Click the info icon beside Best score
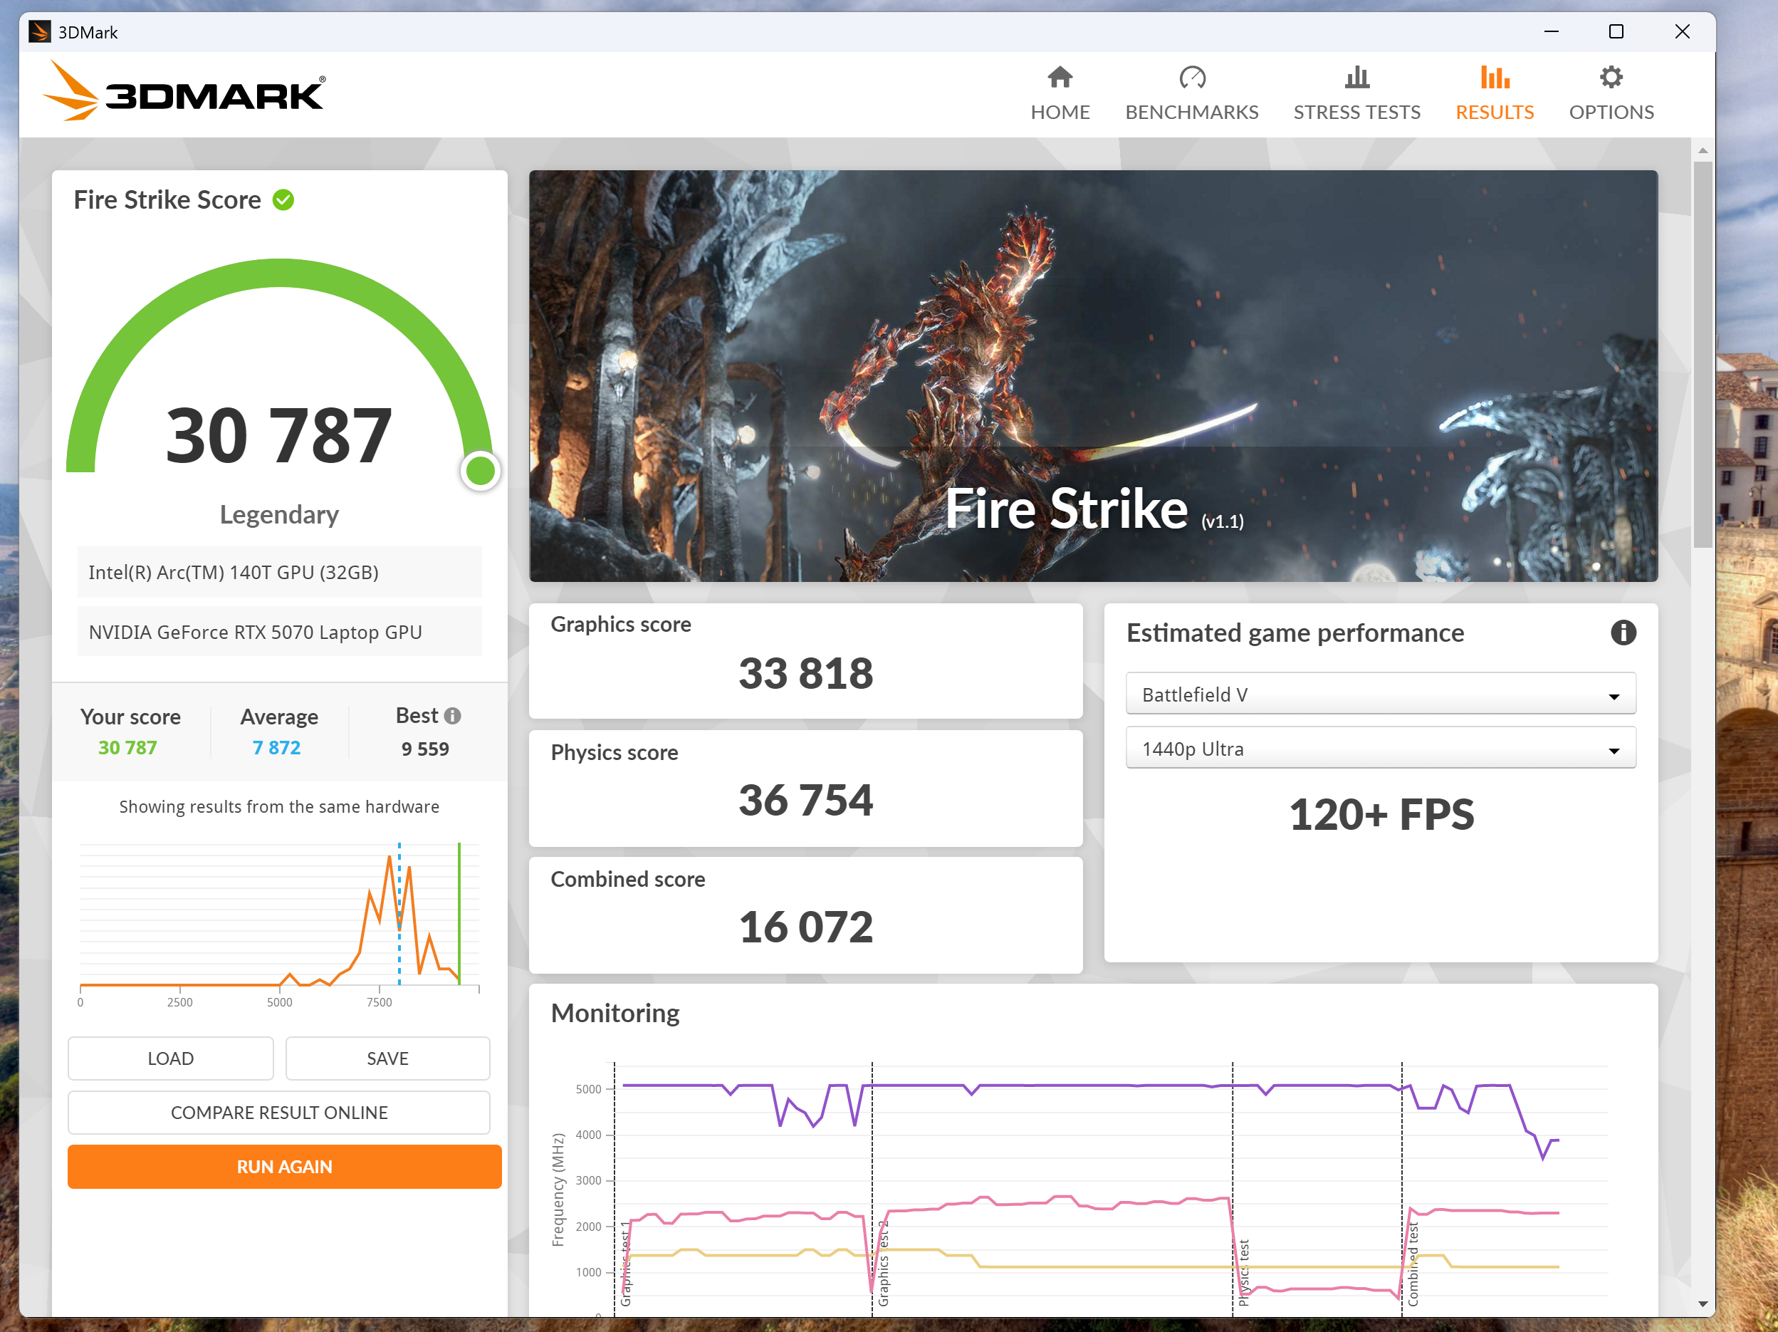This screenshot has height=1332, width=1778. pyautogui.click(x=453, y=715)
